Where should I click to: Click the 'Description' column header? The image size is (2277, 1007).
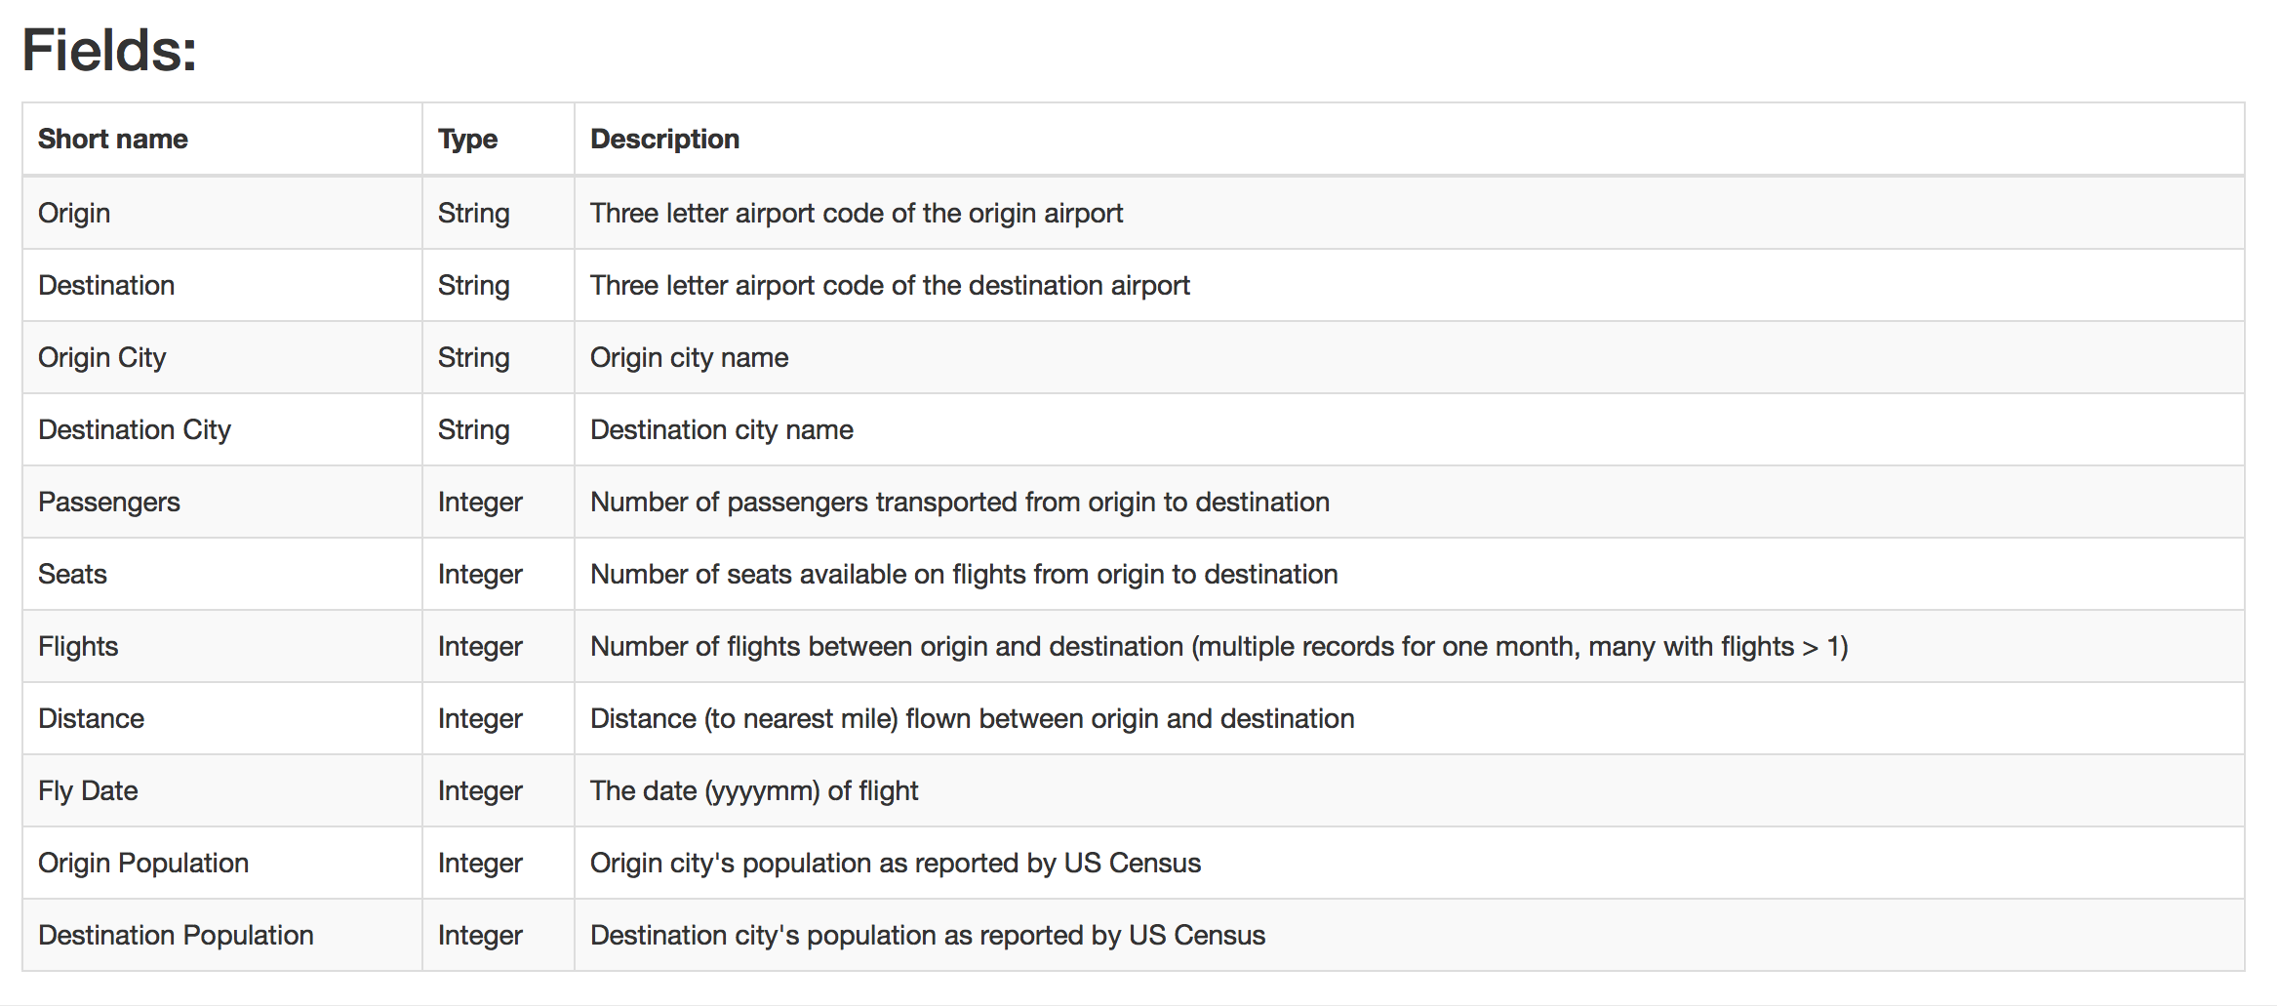[664, 140]
